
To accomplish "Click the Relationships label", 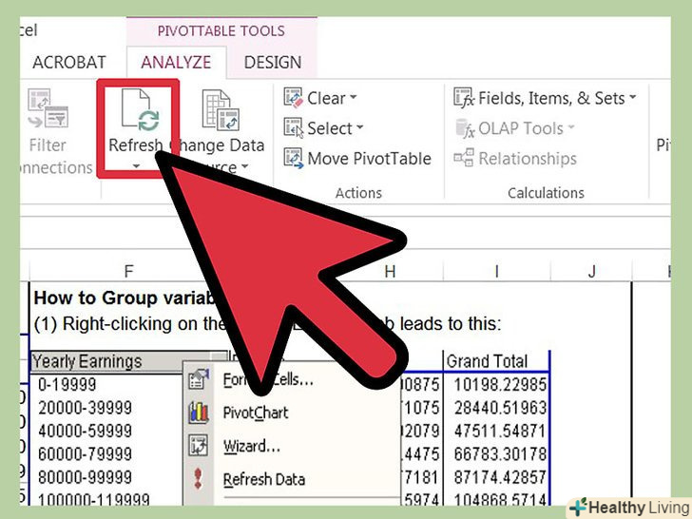I will [528, 159].
